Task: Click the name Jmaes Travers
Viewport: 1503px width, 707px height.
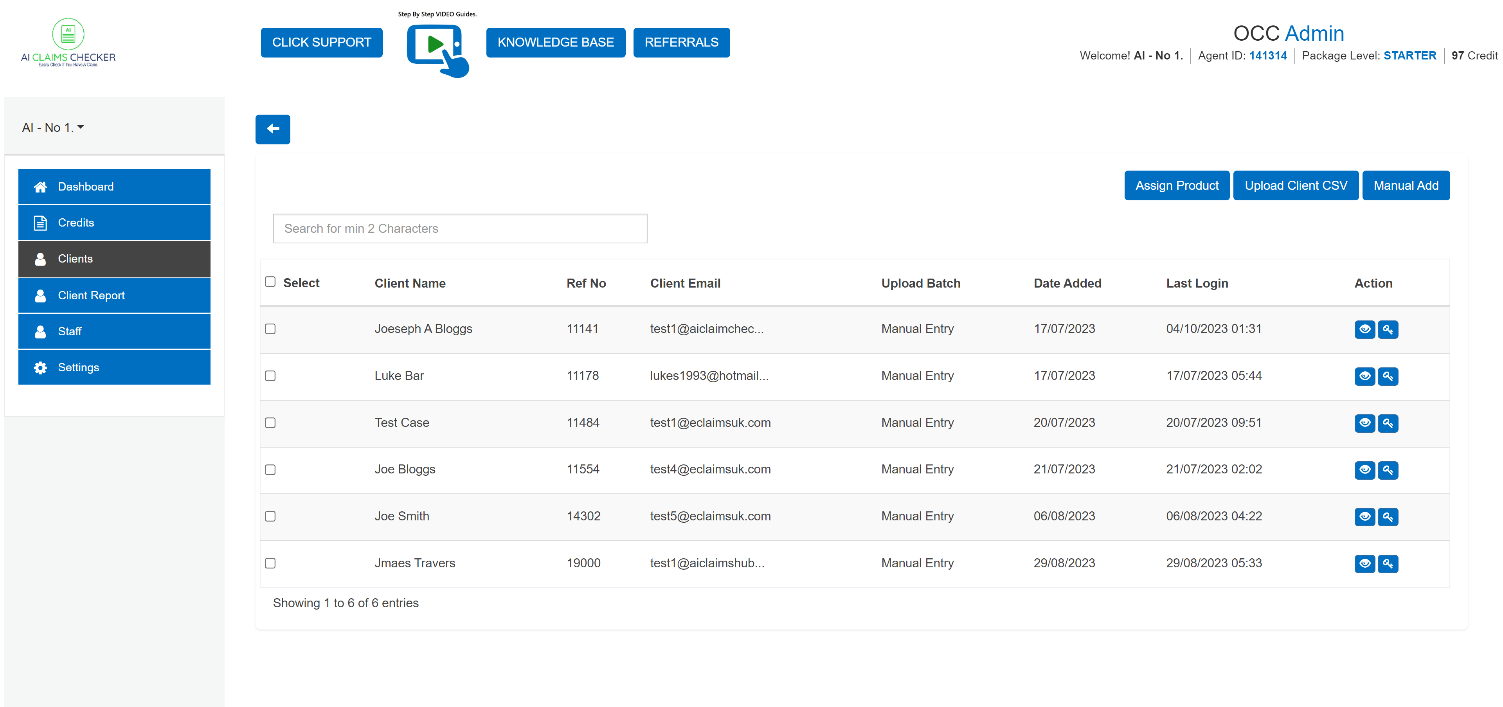Action: pos(414,563)
